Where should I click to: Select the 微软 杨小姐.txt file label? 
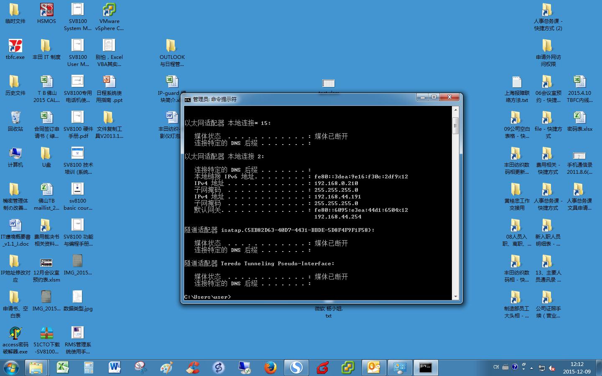[x=329, y=312]
